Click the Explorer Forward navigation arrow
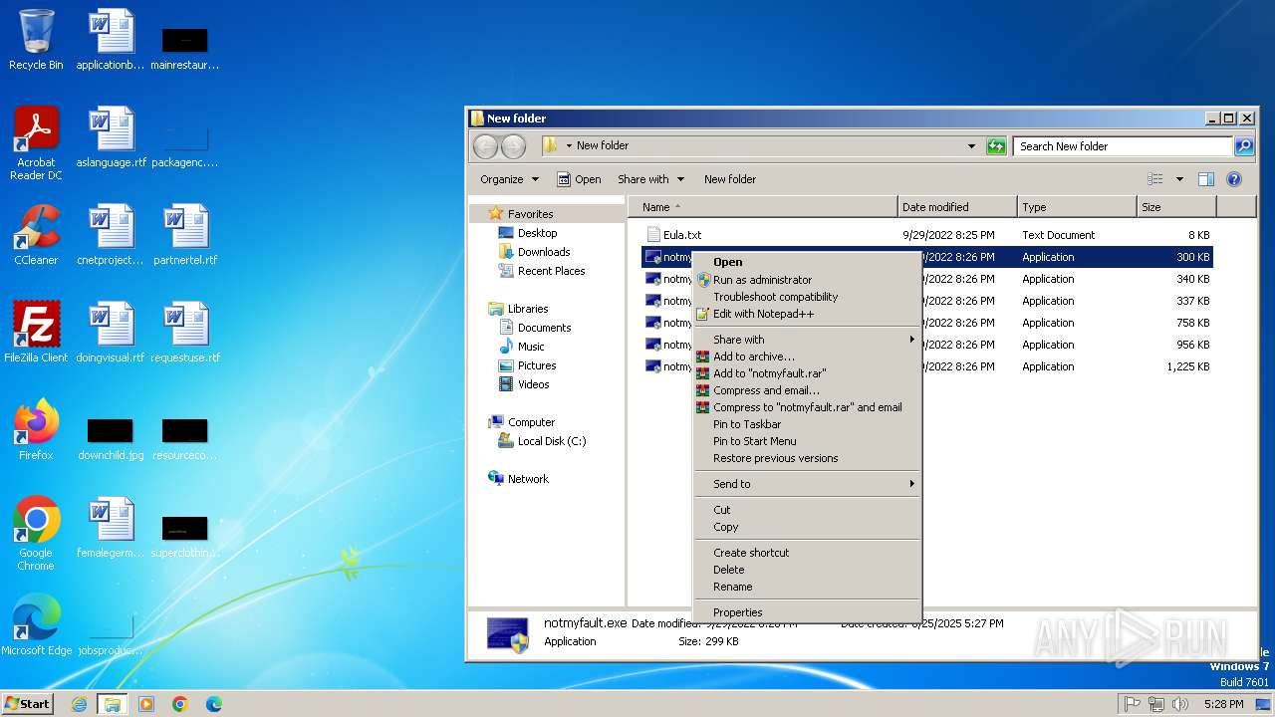 pos(513,146)
